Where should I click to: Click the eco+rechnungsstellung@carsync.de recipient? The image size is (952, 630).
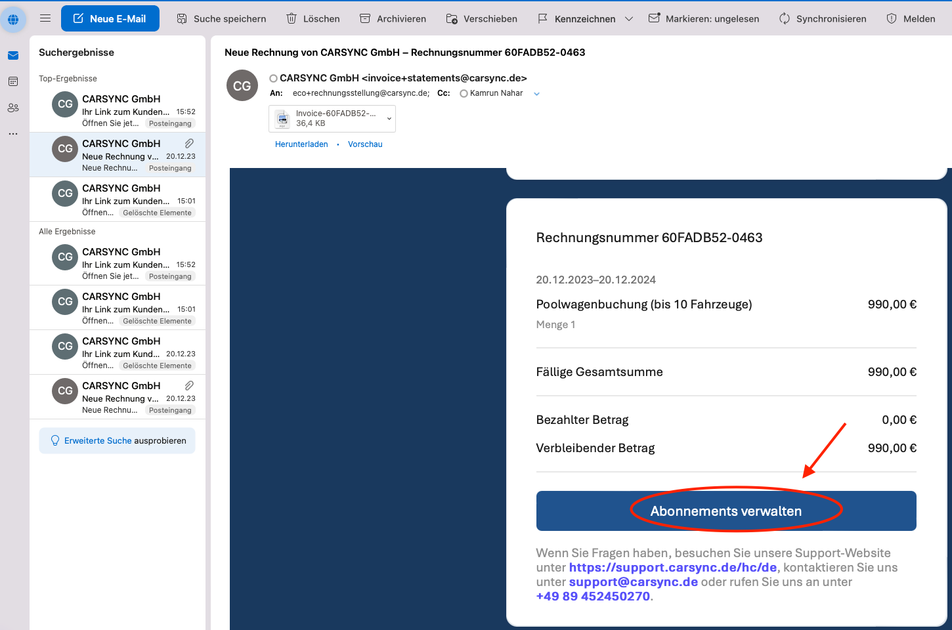pyautogui.click(x=361, y=93)
